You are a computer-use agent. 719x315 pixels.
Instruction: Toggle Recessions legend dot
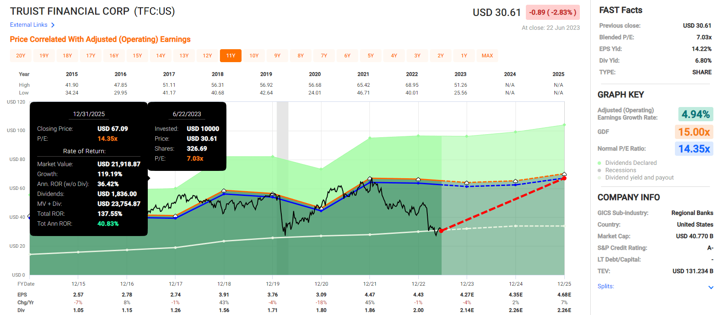pos(599,170)
